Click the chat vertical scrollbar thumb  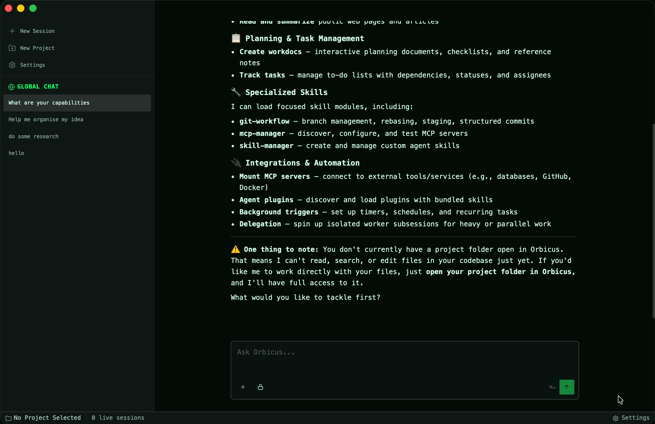[x=653, y=221]
